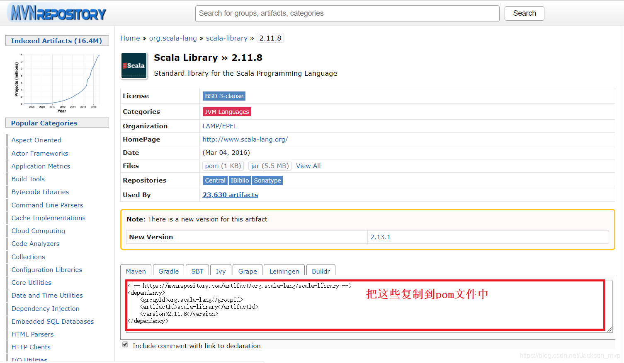Open the scala-library breadcrumb link
624x363 pixels.
[227, 38]
